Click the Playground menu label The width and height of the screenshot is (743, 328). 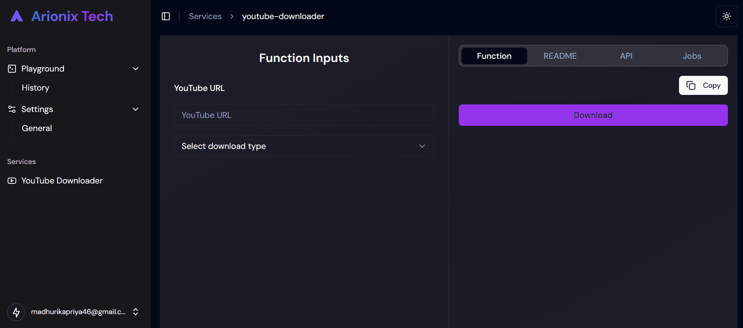[43, 69]
